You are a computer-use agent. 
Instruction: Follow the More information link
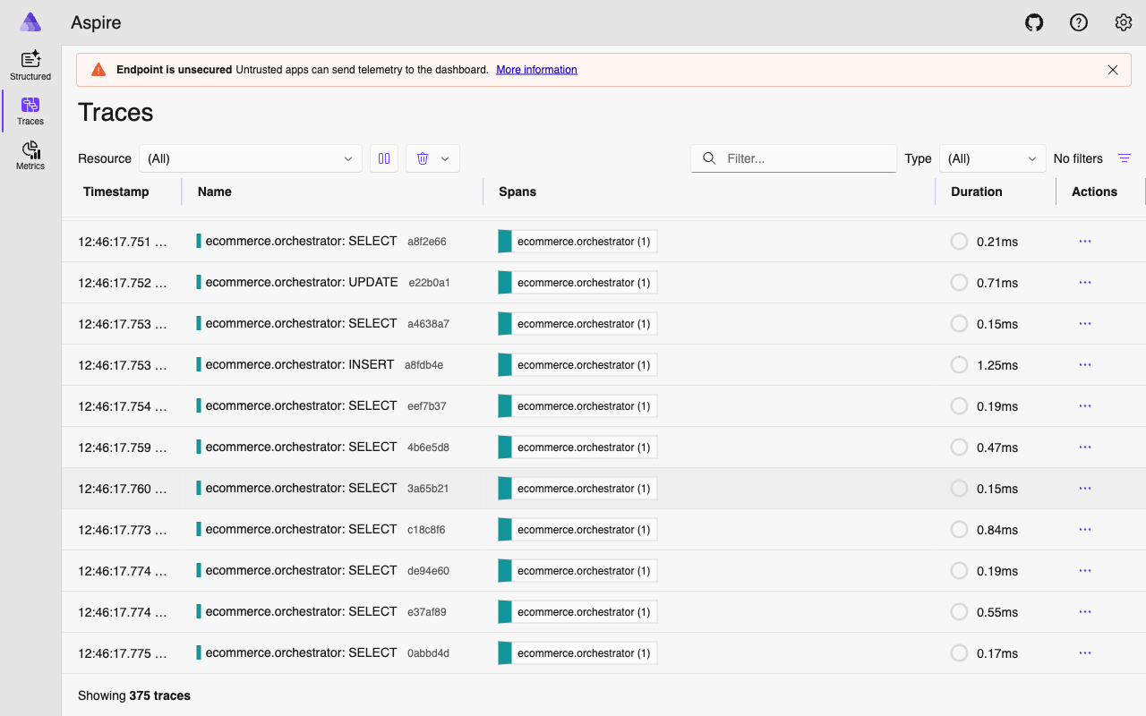tap(536, 69)
